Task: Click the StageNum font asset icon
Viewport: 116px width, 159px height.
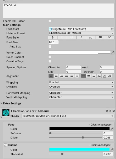Action: point(50,29)
